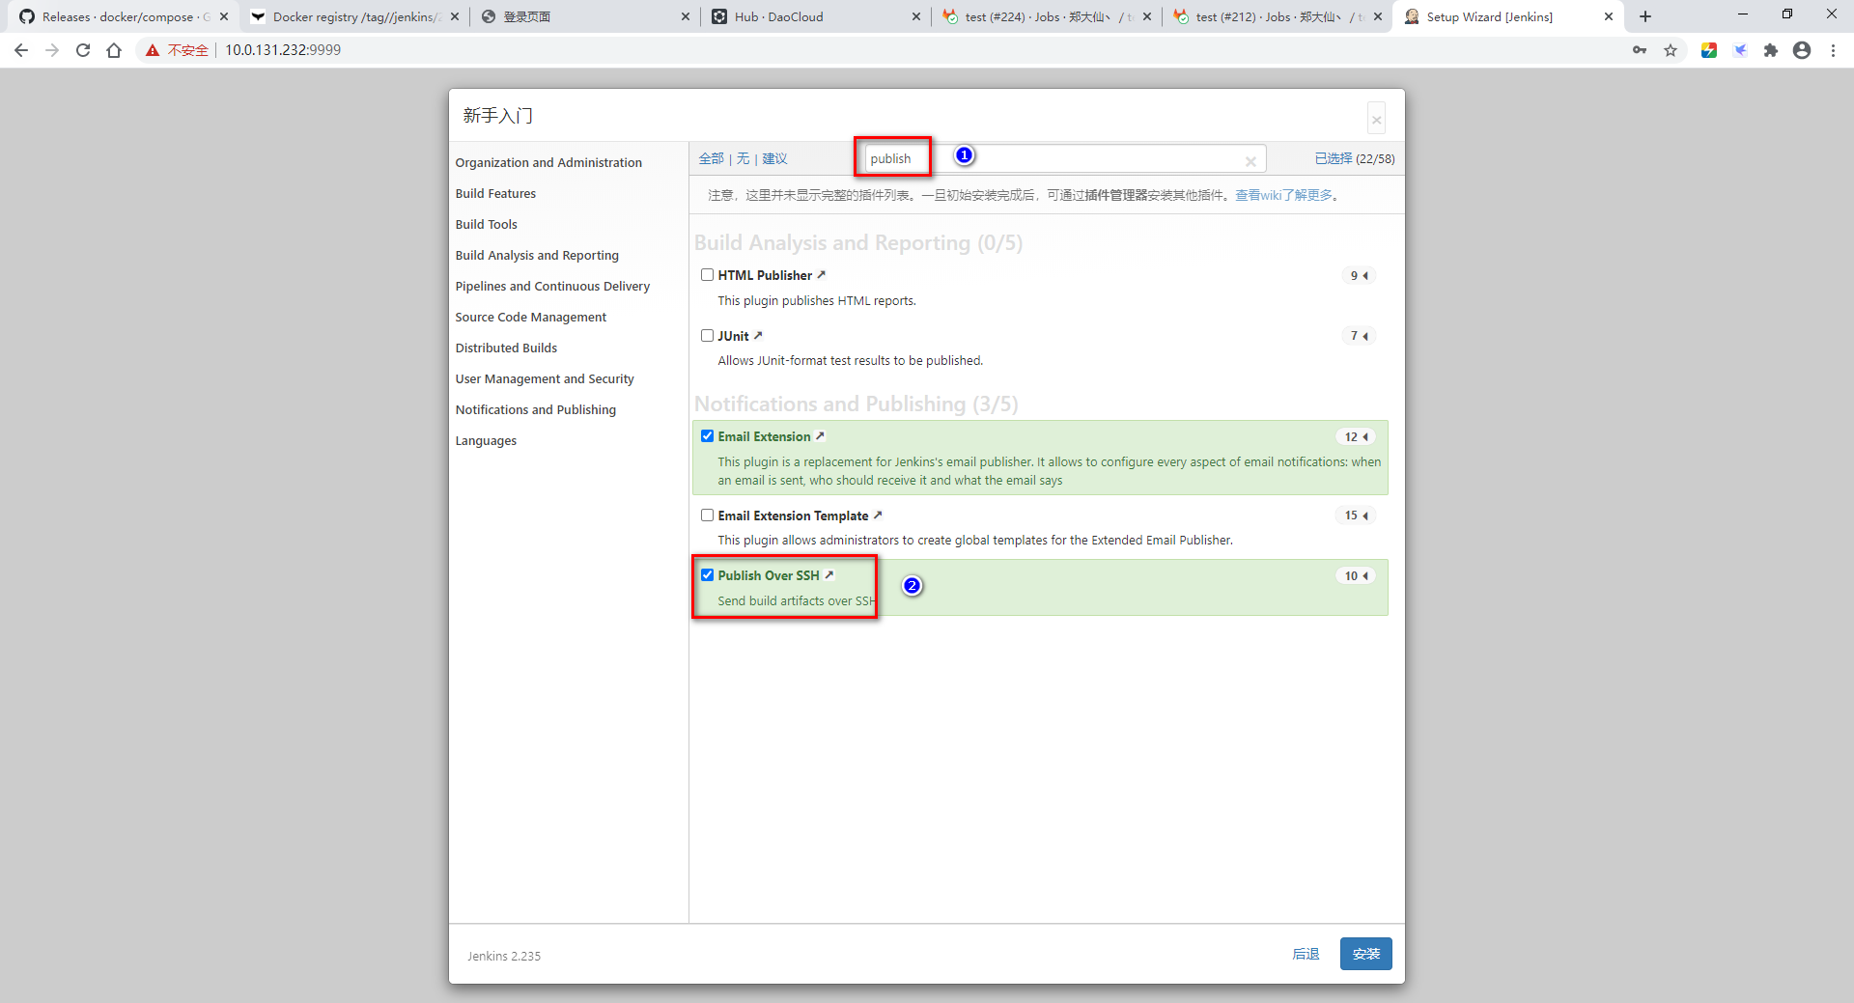Image resolution: width=1854 pixels, height=1003 pixels.
Task: Expand HTML Publisher dependencies count 9
Action: [x=1359, y=276]
